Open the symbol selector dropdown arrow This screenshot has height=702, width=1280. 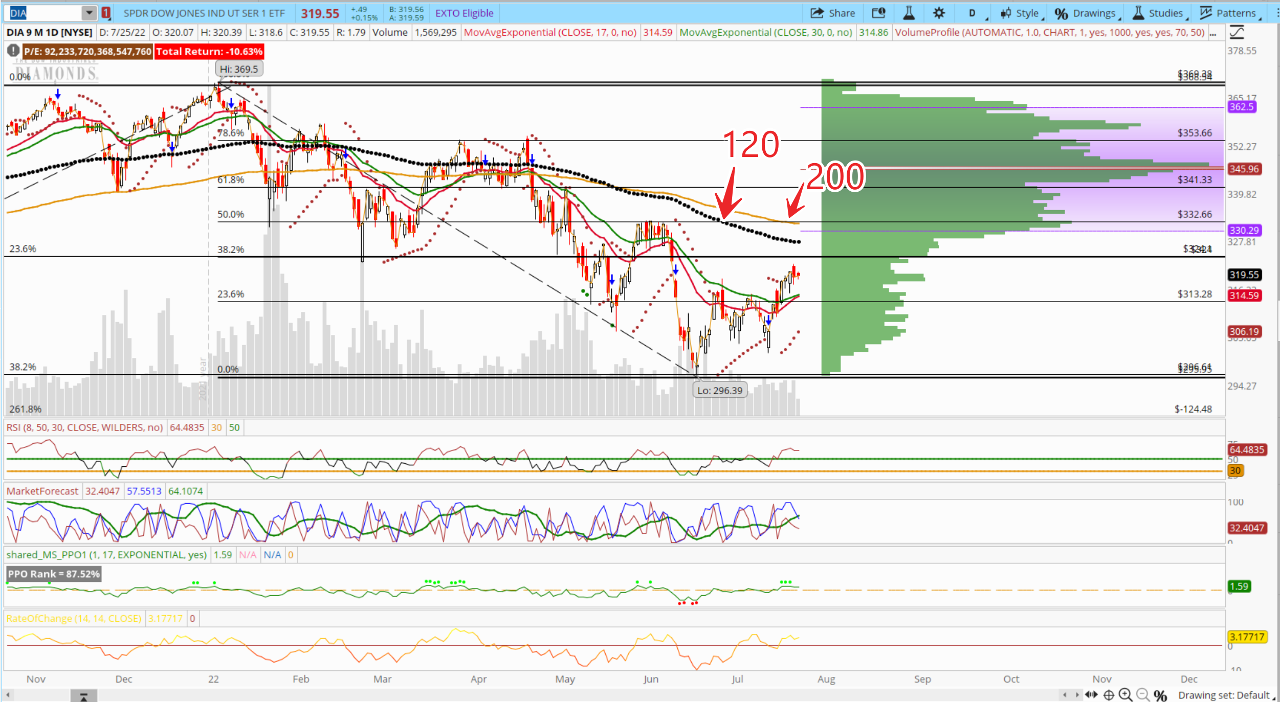89,13
